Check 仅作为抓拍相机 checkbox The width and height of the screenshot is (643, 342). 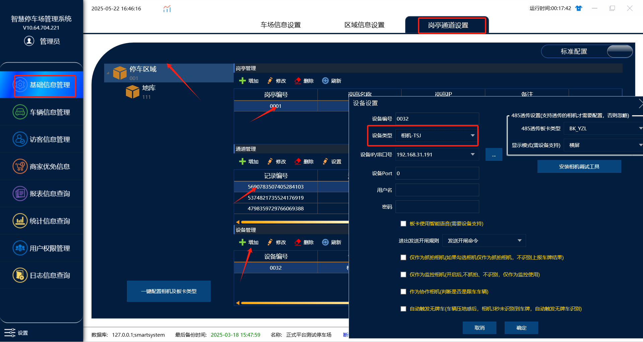point(403,258)
